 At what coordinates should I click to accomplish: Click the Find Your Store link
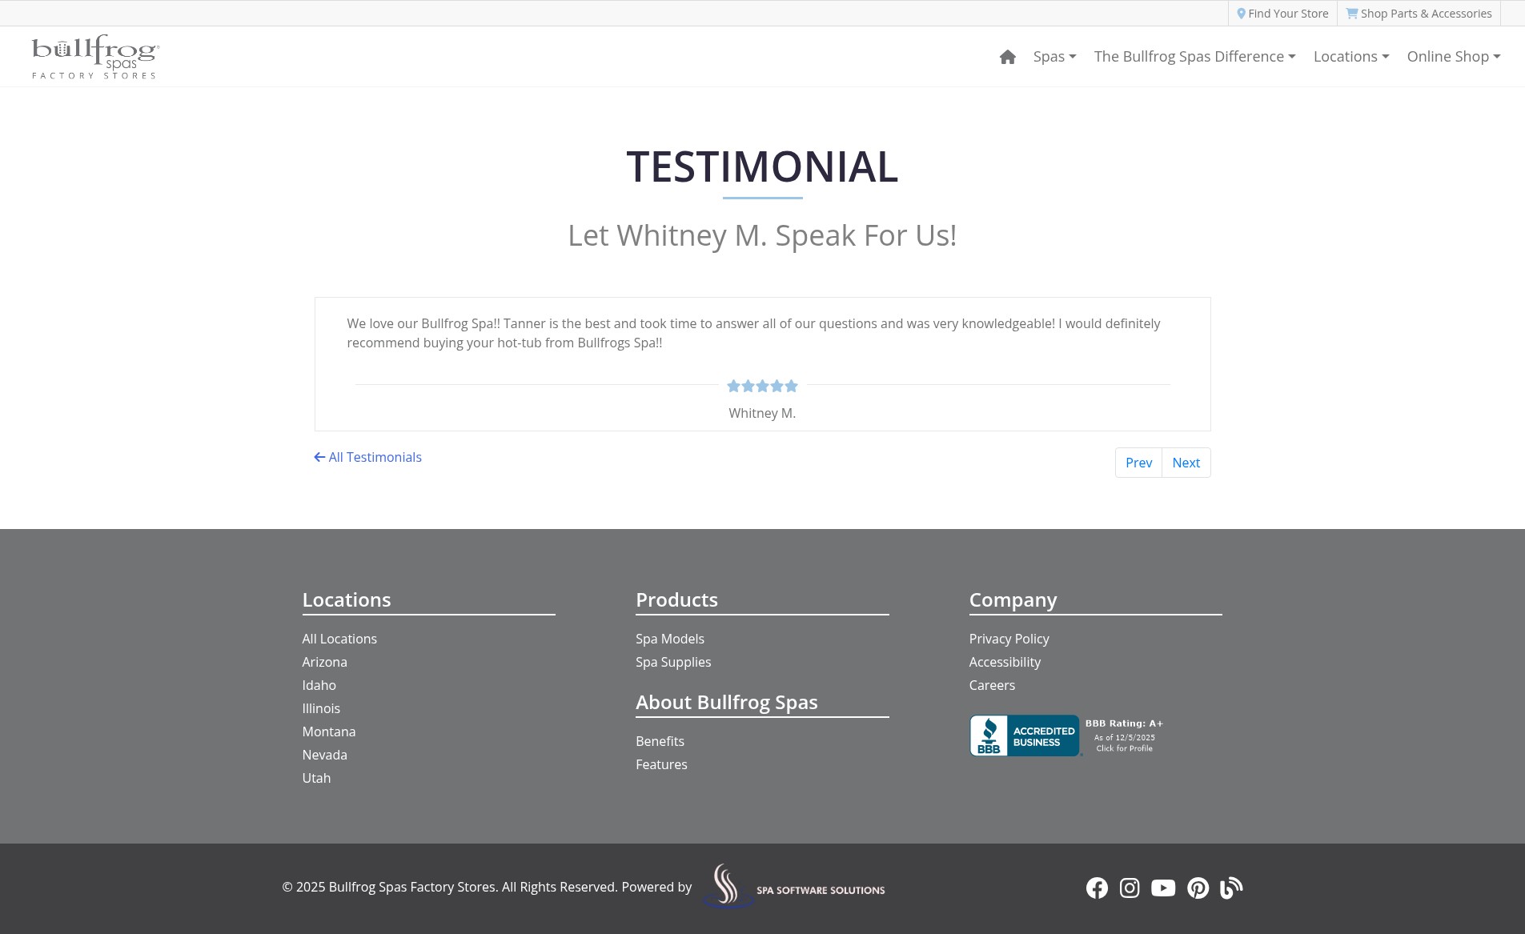[x=1282, y=14]
